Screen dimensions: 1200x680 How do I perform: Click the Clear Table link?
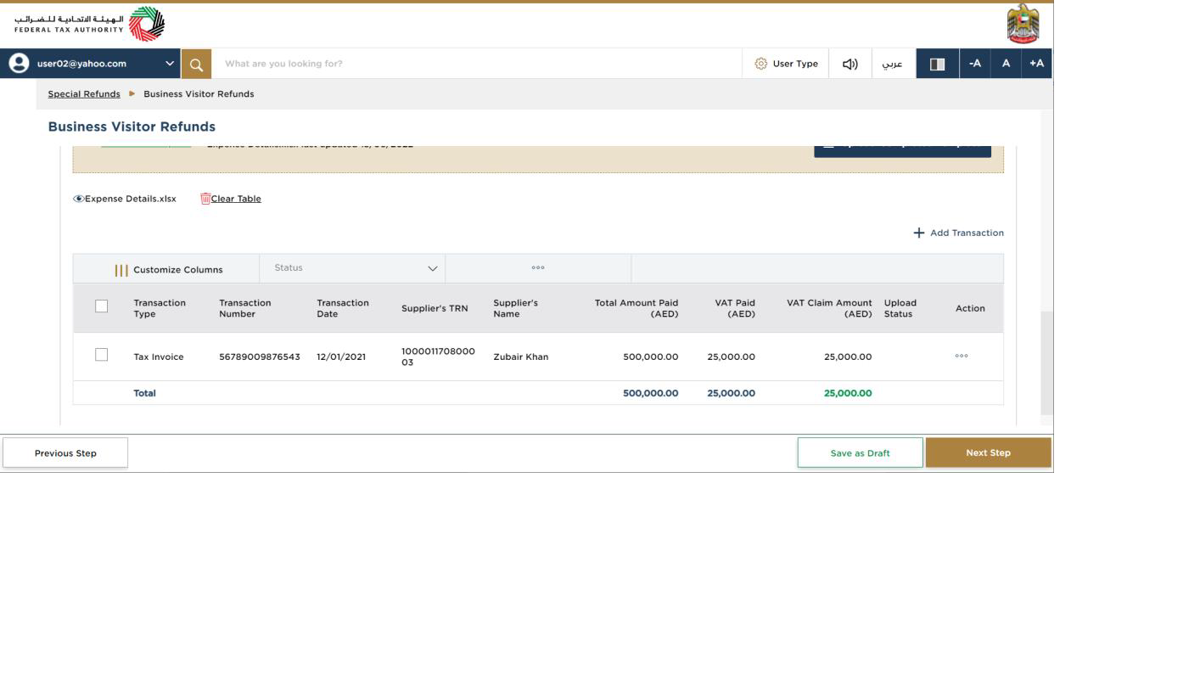(236, 199)
